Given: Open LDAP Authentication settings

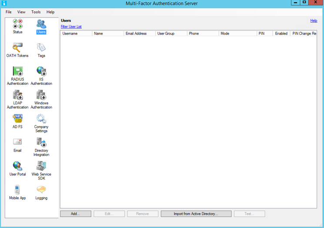Looking at the screenshot, I should (17, 100).
